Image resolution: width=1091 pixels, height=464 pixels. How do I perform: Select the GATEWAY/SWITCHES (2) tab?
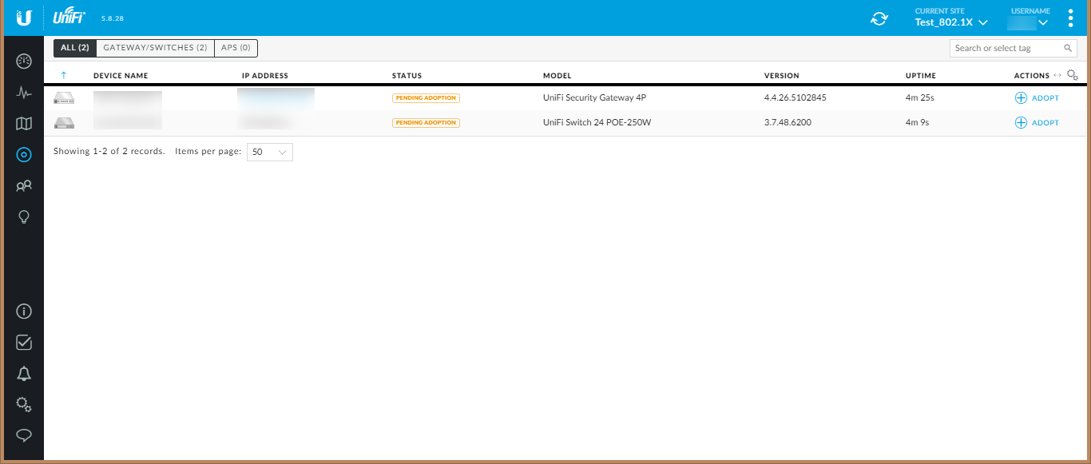(155, 48)
